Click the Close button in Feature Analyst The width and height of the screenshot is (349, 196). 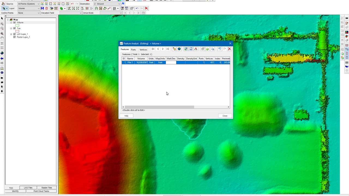225,116
